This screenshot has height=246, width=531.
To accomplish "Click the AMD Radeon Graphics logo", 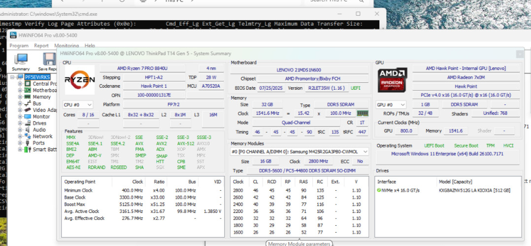I will [x=392, y=80].
